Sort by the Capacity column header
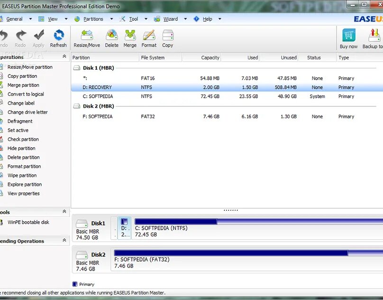This screenshot has width=383, height=300. [x=201, y=58]
